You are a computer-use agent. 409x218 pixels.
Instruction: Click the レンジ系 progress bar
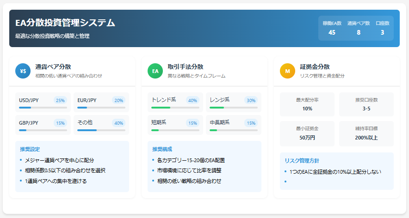tap(234, 108)
